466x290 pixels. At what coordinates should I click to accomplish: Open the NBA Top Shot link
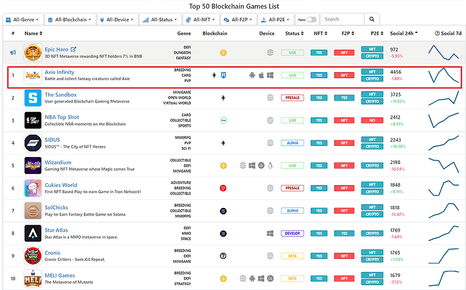pyautogui.click(x=62, y=117)
